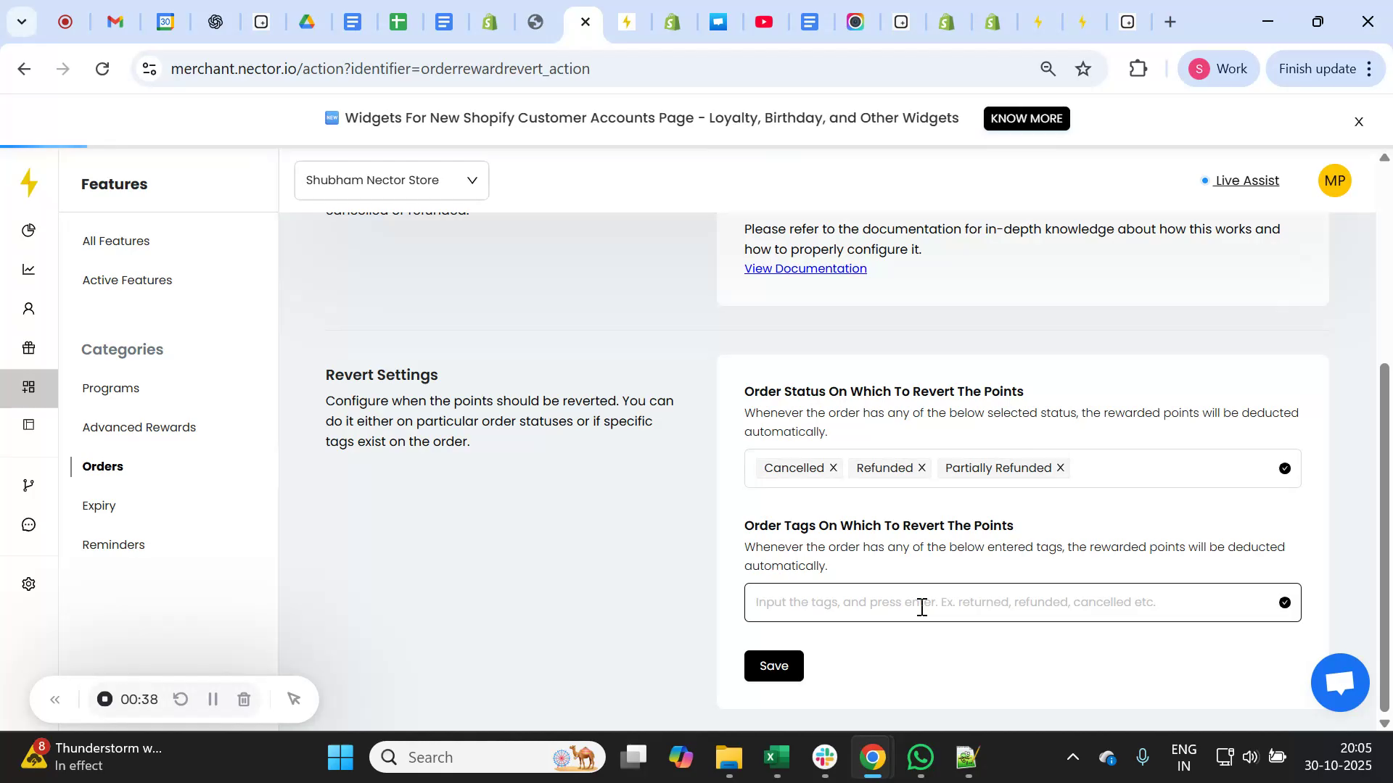Switch to the Orders category
Image resolution: width=1393 pixels, height=783 pixels.
pyautogui.click(x=103, y=466)
